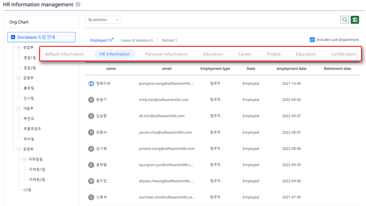Image resolution: width=366 pixels, height=206 pixels.
Task: Click employment date 2021-07-09
Action: [291, 197]
